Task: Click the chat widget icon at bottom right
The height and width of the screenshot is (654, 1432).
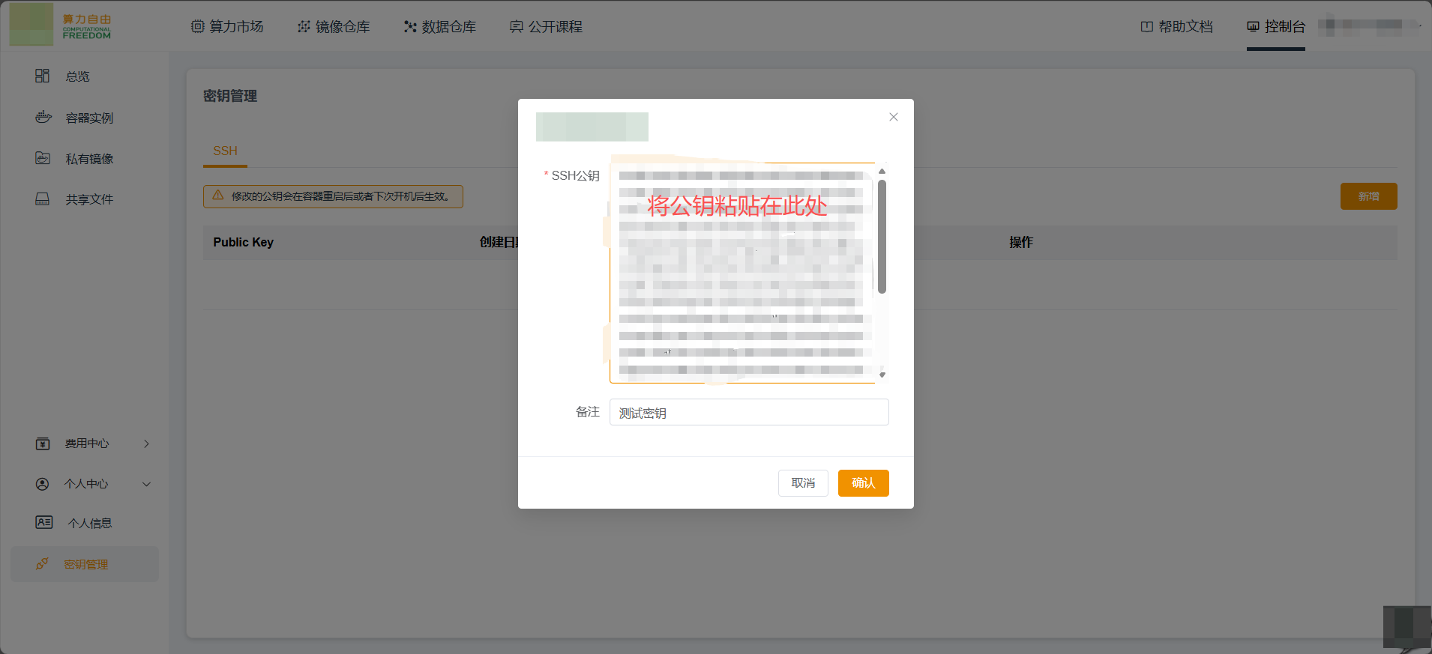Action: 1407,628
